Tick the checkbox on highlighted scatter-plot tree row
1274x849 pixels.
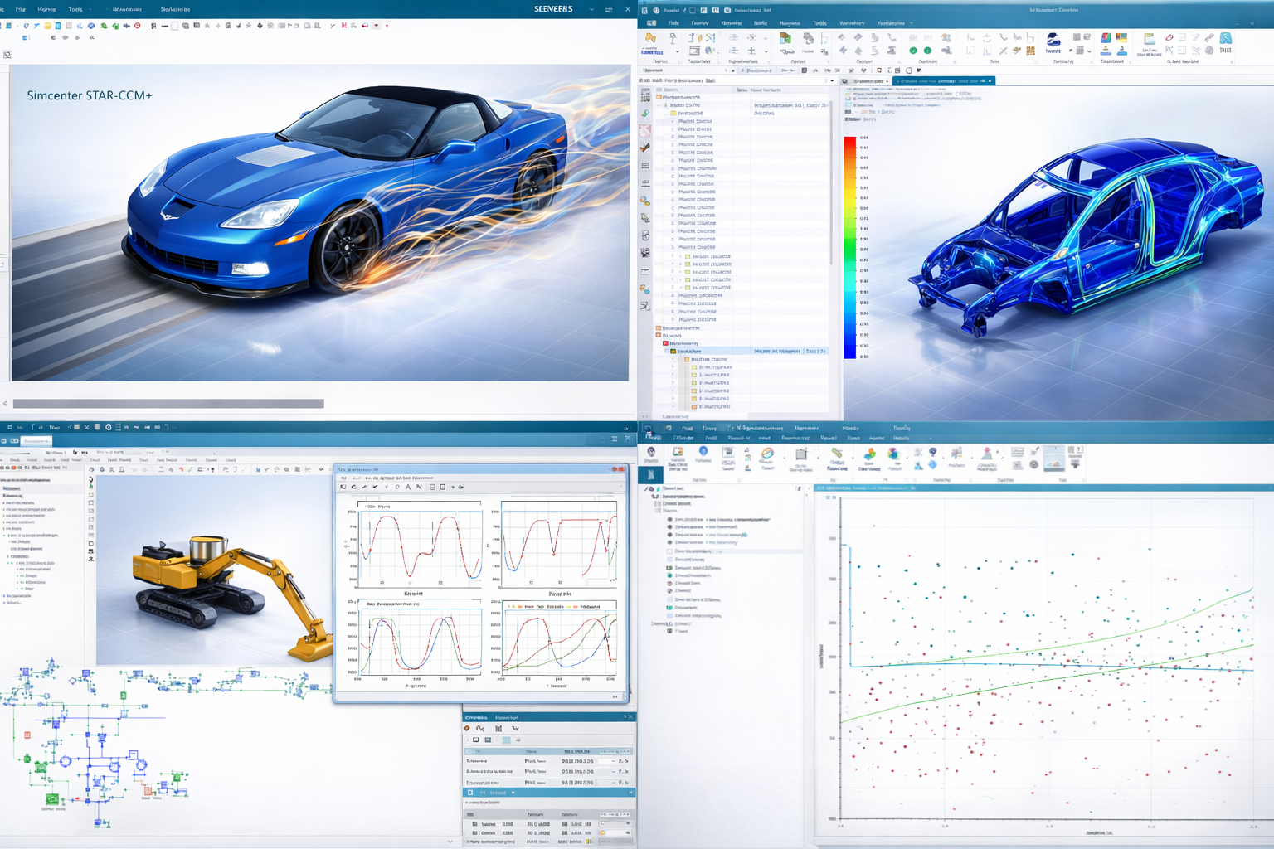coord(670,551)
